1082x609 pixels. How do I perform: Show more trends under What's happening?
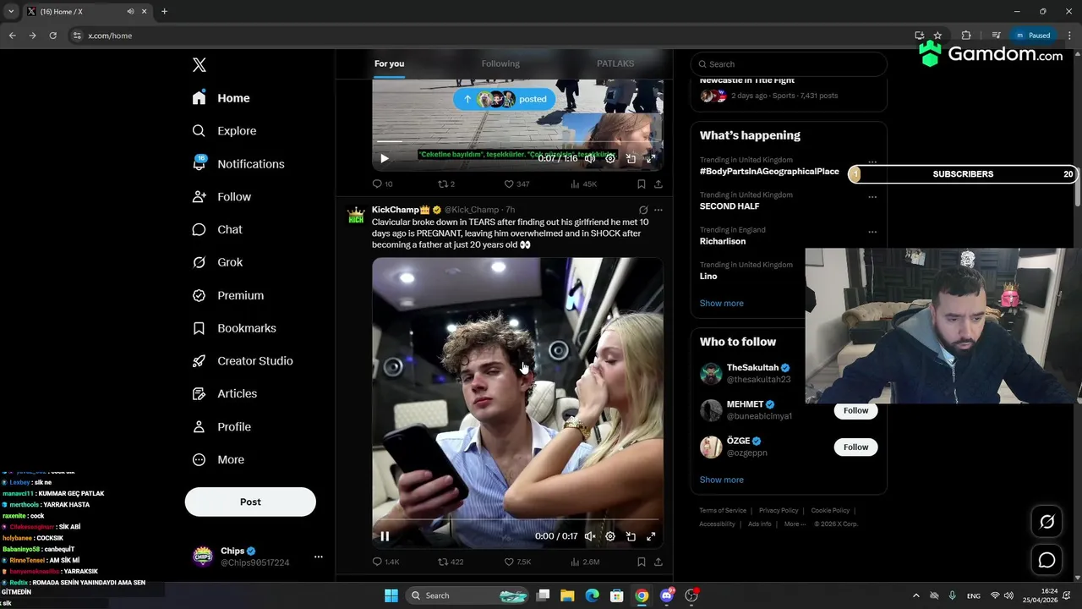(721, 303)
